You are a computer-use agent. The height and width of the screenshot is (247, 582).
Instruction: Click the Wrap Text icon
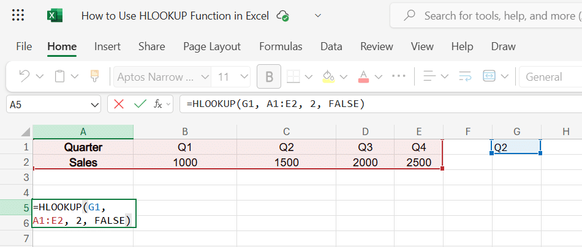tap(465, 76)
